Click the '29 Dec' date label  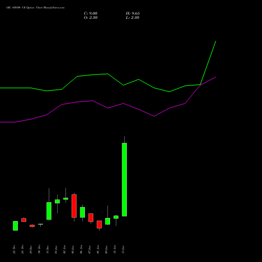31,249
